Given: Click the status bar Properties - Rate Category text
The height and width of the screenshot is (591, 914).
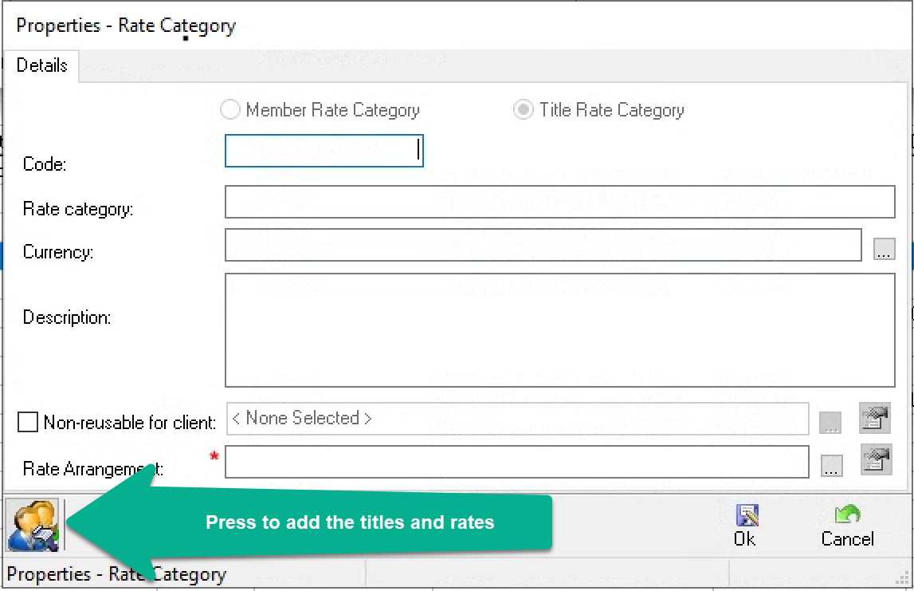Looking at the screenshot, I should pyautogui.click(x=116, y=575).
